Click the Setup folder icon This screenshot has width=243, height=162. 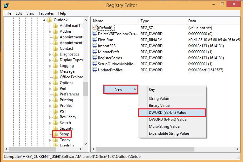click(55, 134)
